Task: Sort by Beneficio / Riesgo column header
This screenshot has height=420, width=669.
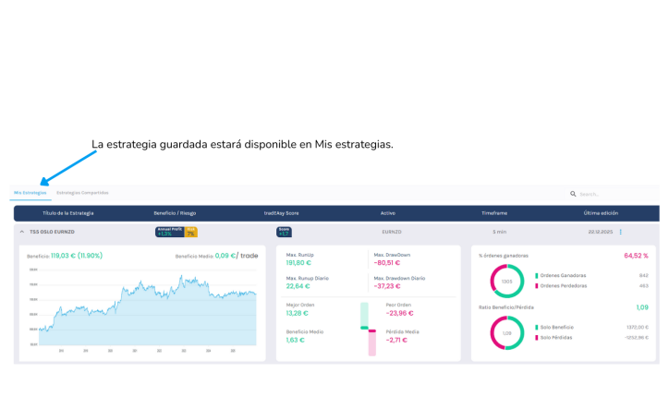Action: click(175, 213)
